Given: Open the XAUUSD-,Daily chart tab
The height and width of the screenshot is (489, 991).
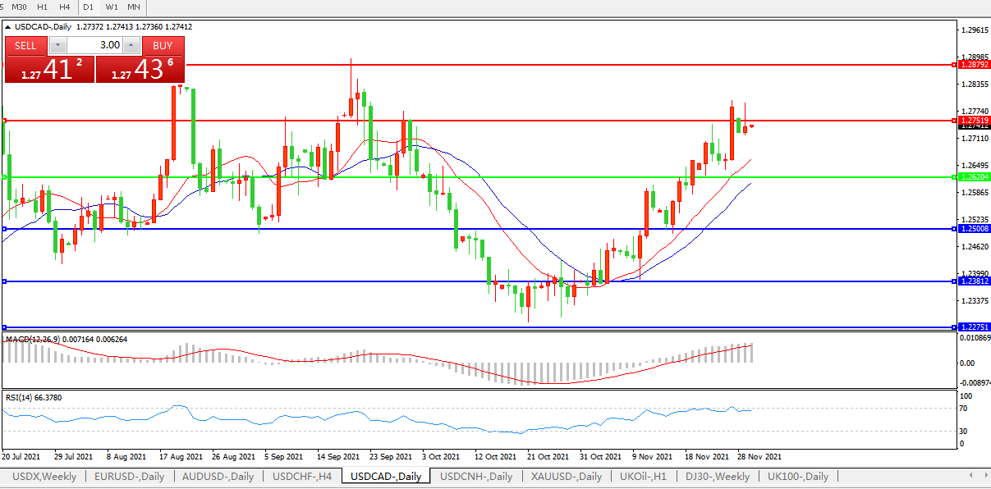Looking at the screenshot, I should point(566,477).
